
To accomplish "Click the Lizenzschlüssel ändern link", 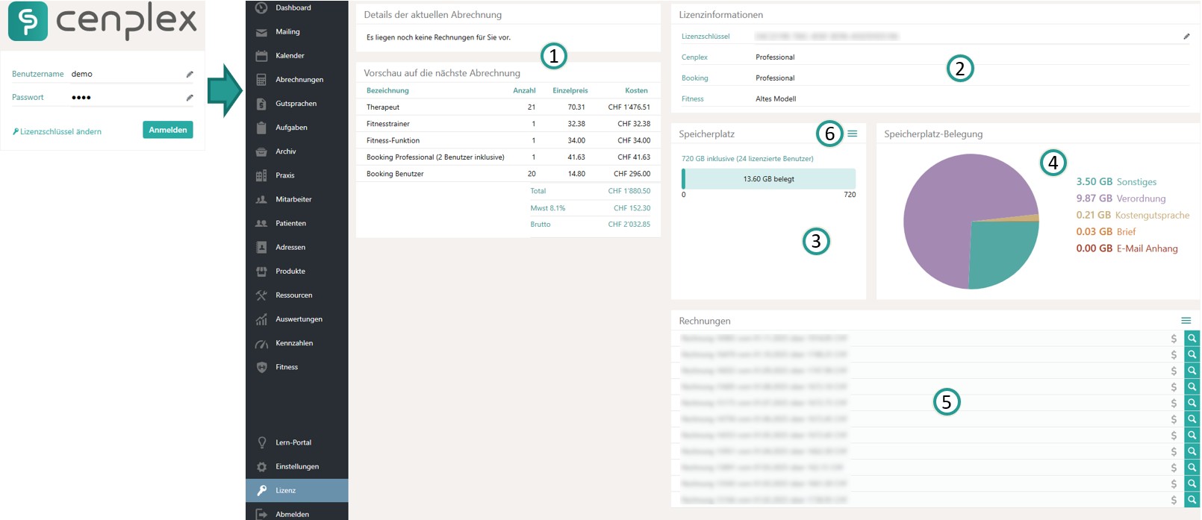I will (60, 132).
